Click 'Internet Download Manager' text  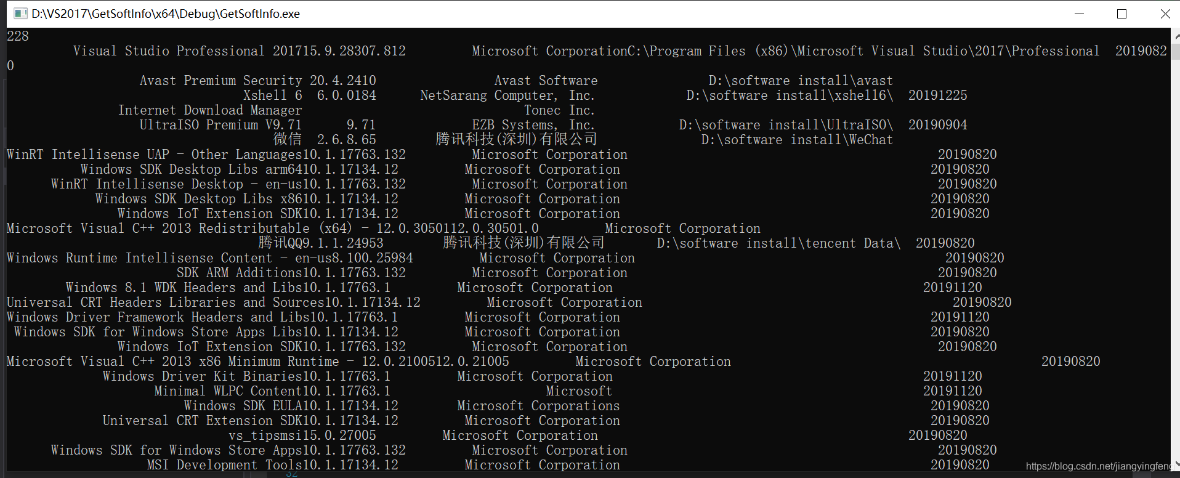point(210,110)
